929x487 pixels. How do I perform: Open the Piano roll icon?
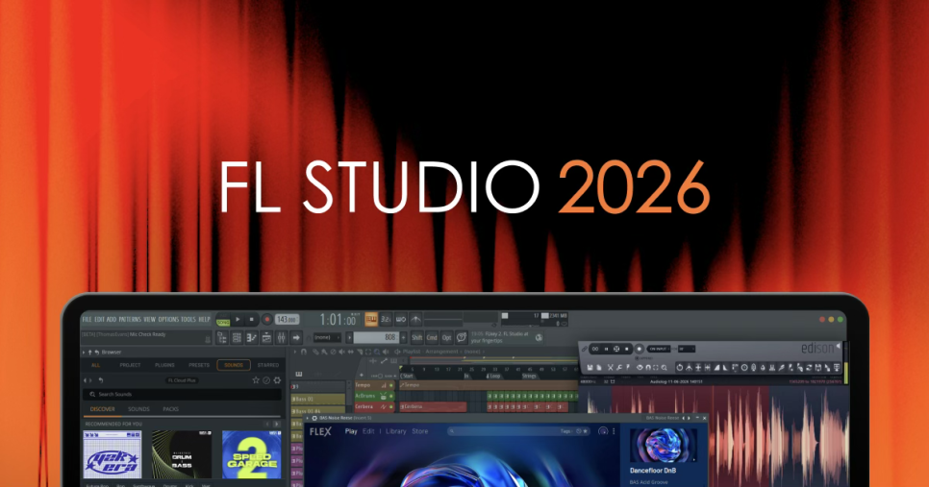[252, 337]
